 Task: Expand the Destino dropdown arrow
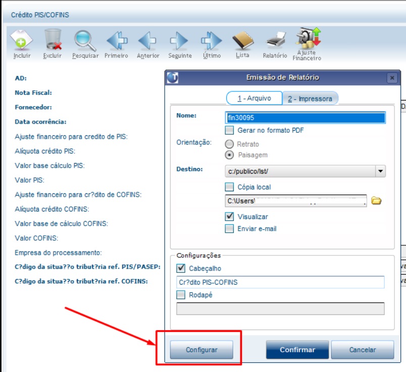[380, 171]
